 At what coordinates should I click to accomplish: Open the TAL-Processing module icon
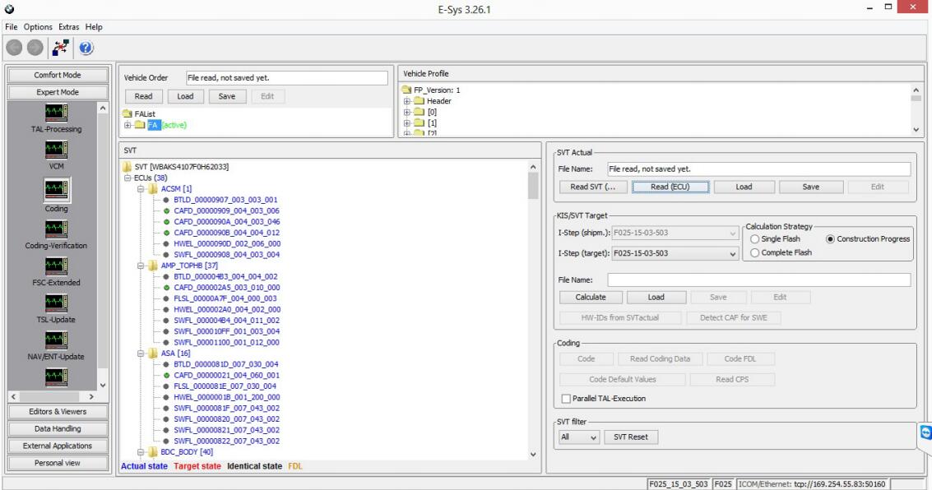57,113
